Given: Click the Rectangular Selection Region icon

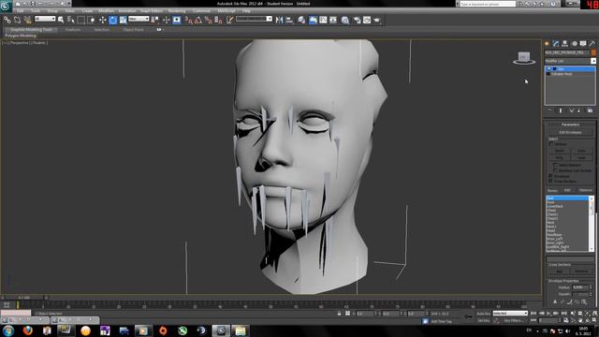Looking at the screenshot, I should (81, 20).
